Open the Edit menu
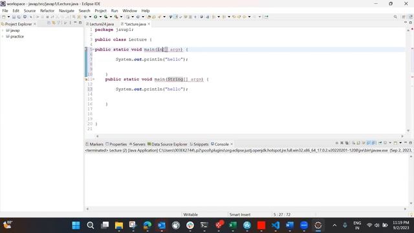Image resolution: width=414 pixels, height=233 pixels. click(x=16, y=11)
